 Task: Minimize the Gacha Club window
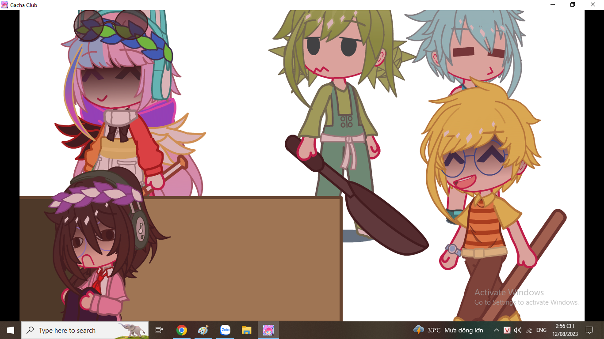tap(553, 5)
